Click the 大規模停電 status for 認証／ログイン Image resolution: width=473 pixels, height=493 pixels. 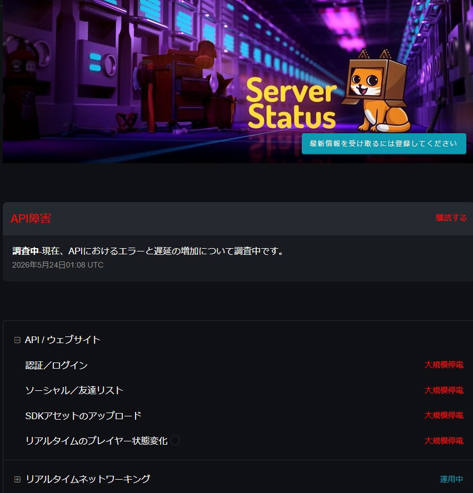point(444,365)
